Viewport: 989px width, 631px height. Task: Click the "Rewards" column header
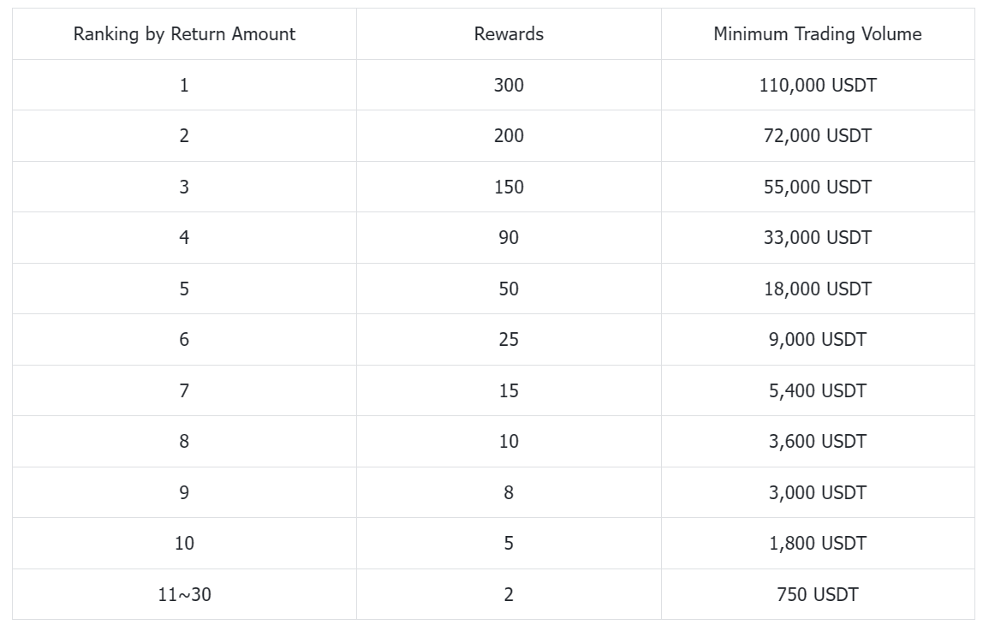tap(509, 34)
